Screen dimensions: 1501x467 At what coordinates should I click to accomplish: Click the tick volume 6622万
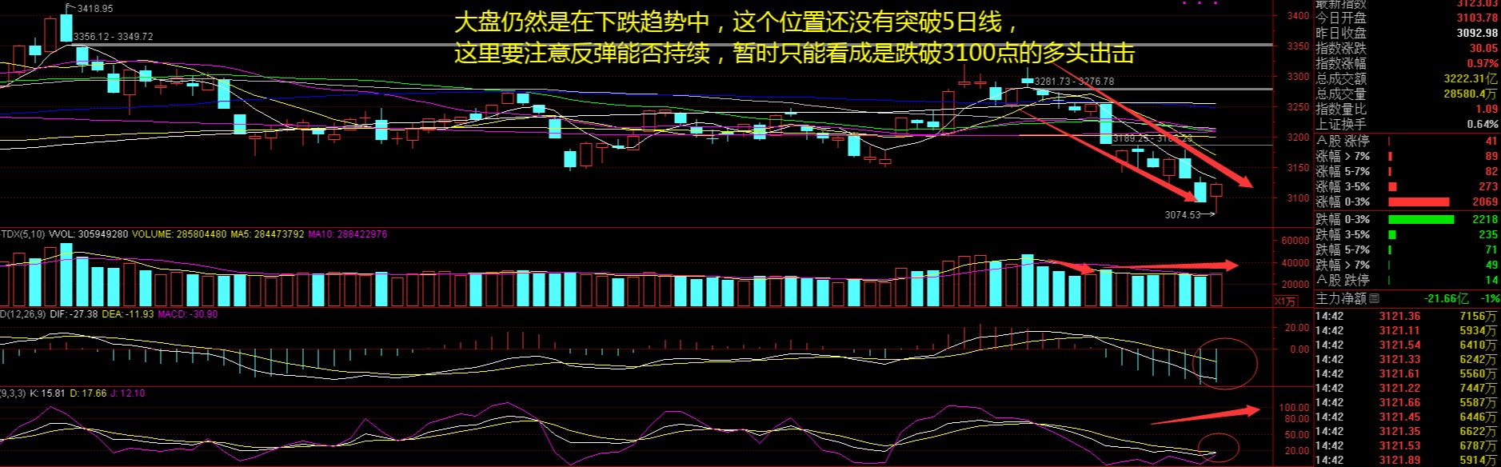coord(1478,432)
